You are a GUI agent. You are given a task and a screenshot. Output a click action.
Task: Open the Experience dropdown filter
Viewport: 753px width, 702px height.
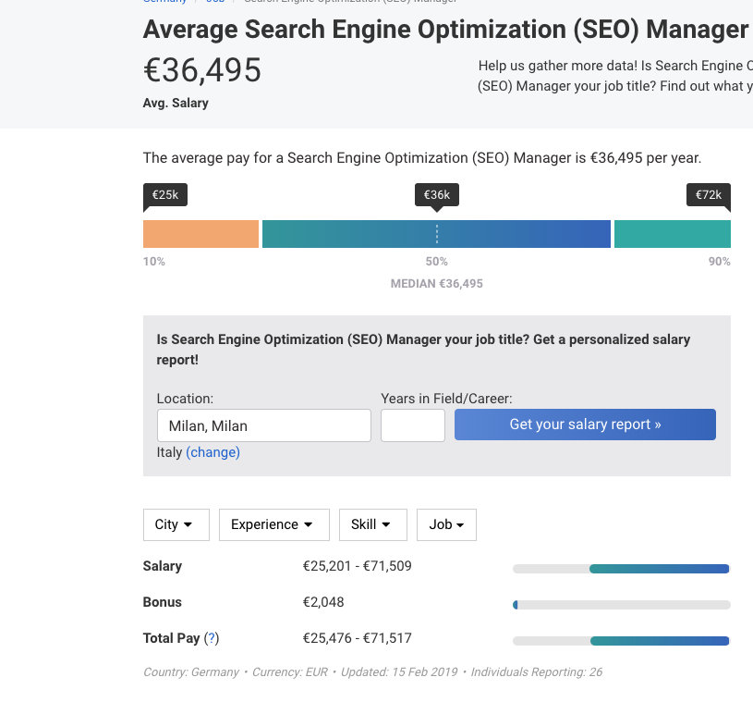coord(274,524)
